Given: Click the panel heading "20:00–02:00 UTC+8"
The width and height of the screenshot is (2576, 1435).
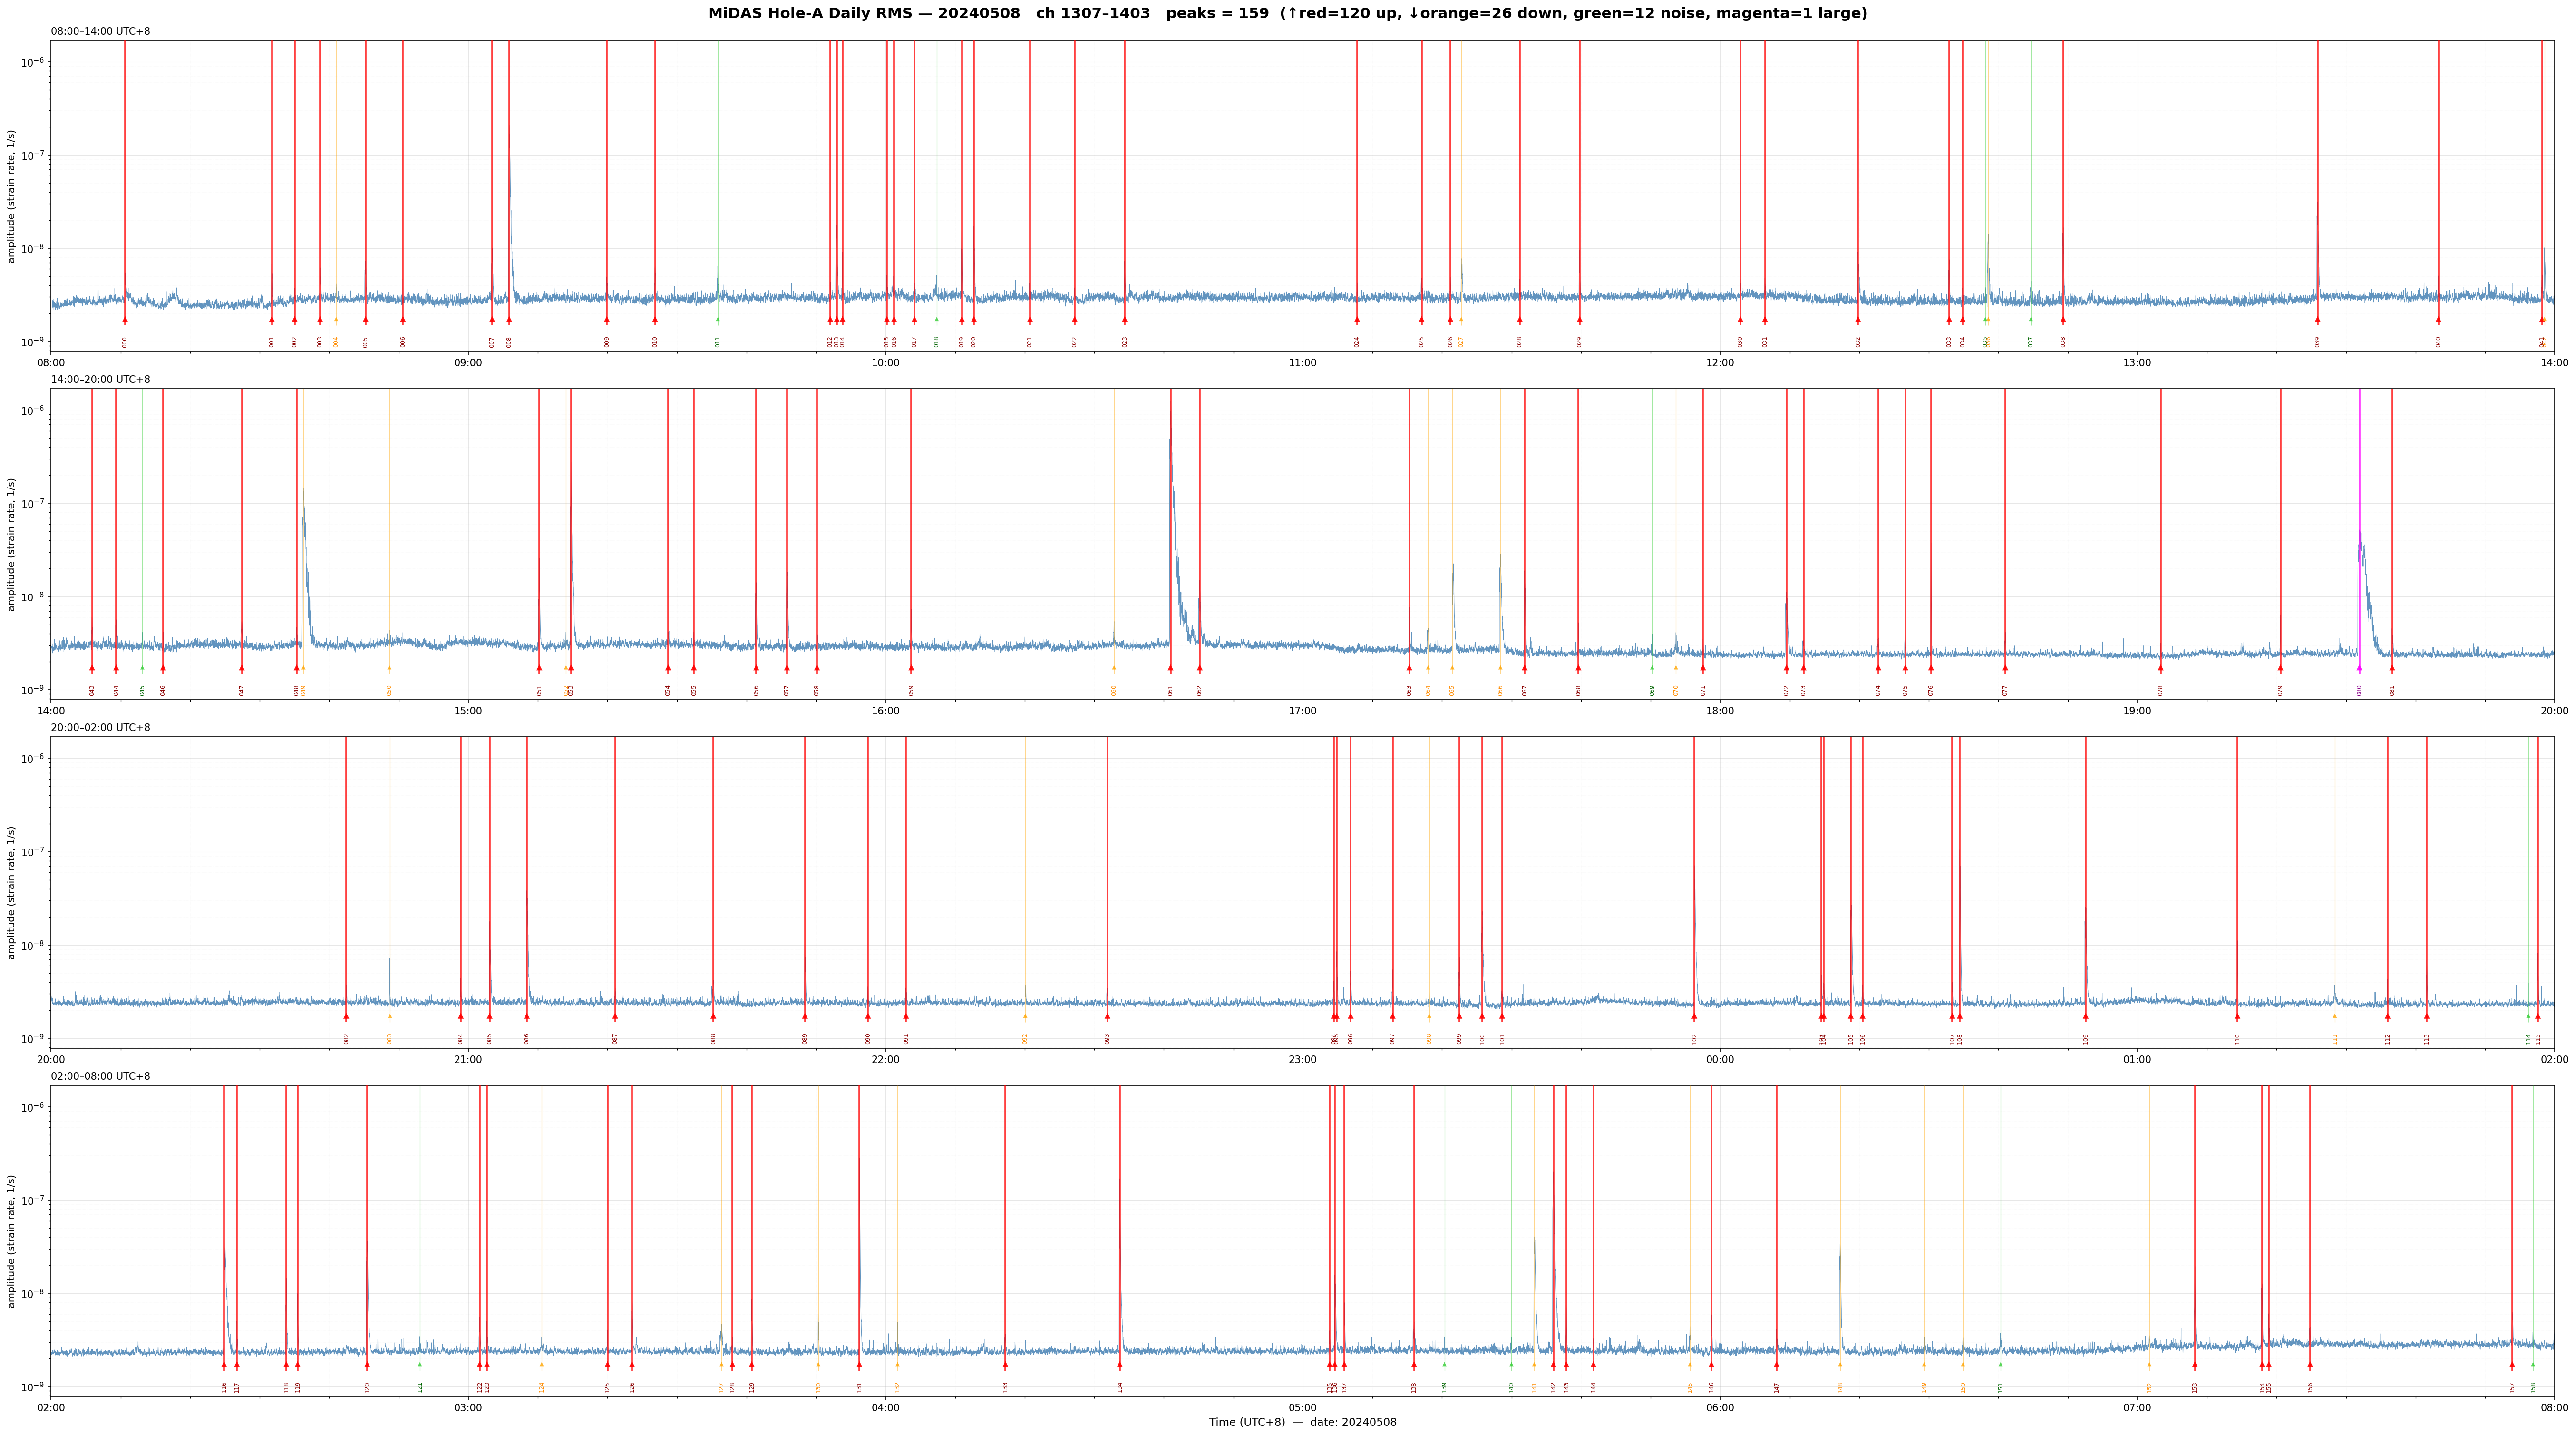Looking at the screenshot, I should (x=101, y=728).
